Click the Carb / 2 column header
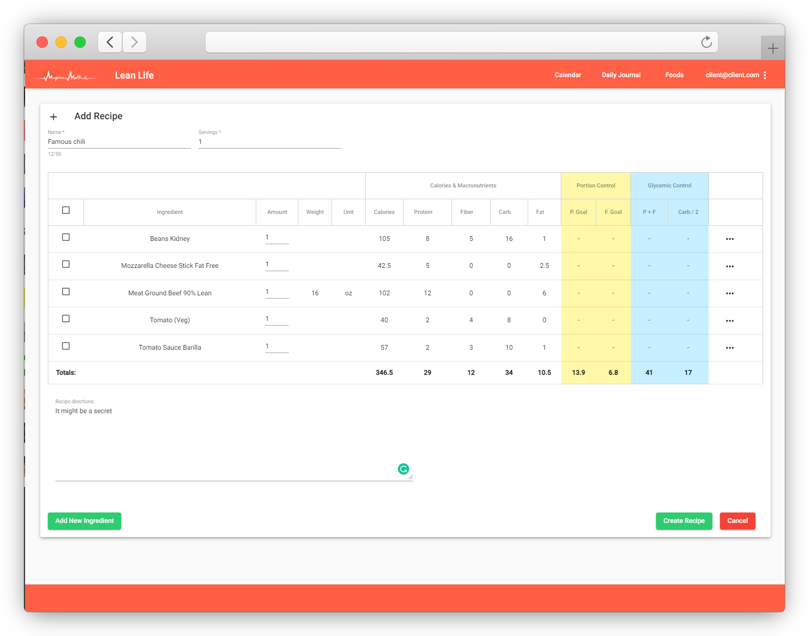 [688, 212]
